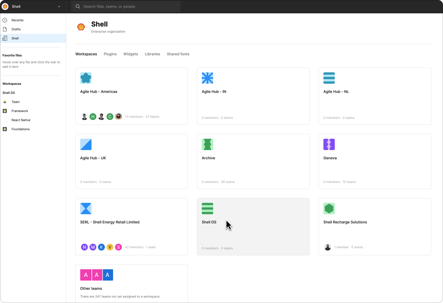
Task: Click the green C avatar in Americas card
Action: (110, 117)
